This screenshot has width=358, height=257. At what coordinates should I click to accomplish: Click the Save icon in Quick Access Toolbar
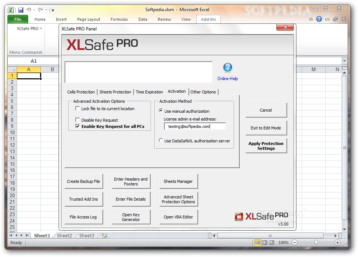point(21,10)
